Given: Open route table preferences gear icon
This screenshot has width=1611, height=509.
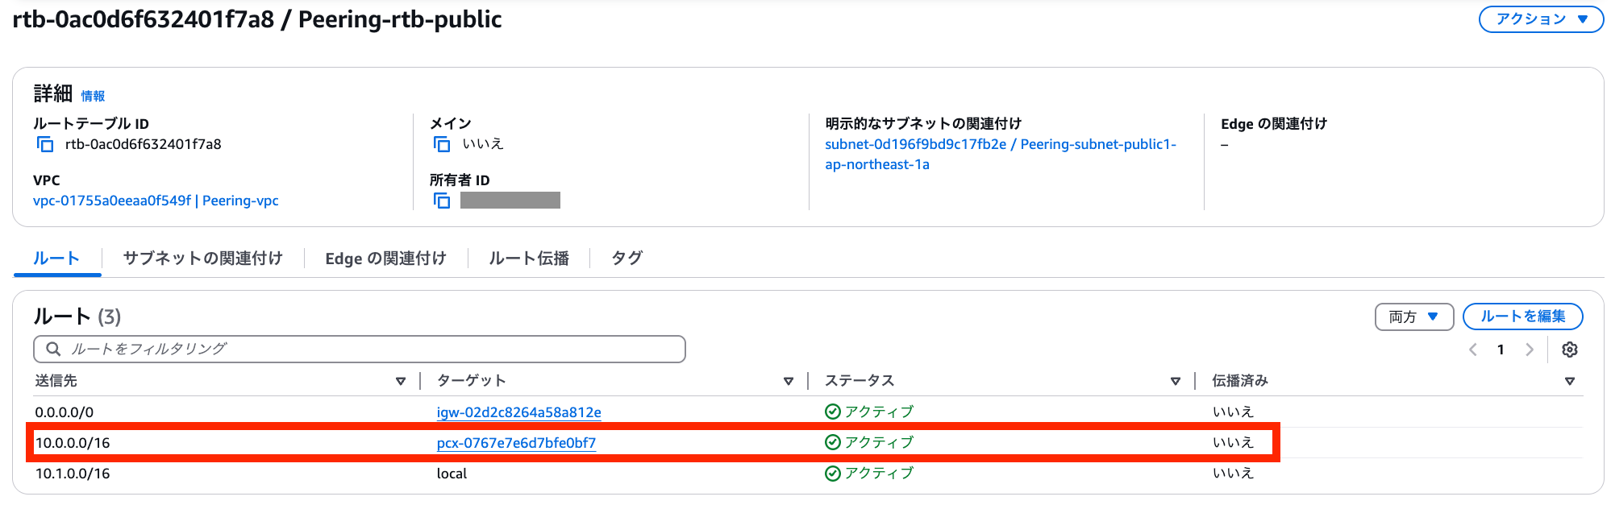Looking at the screenshot, I should 1569,350.
